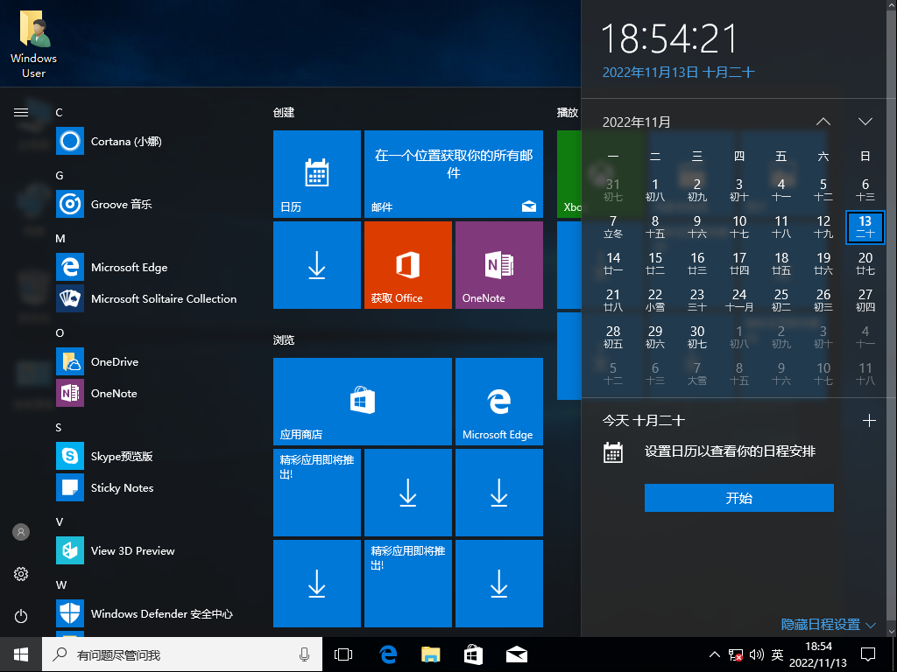
Task: Open Mail from the taskbar
Action: point(517,654)
